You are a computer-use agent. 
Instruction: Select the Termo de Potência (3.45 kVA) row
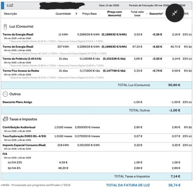(96, 62)
